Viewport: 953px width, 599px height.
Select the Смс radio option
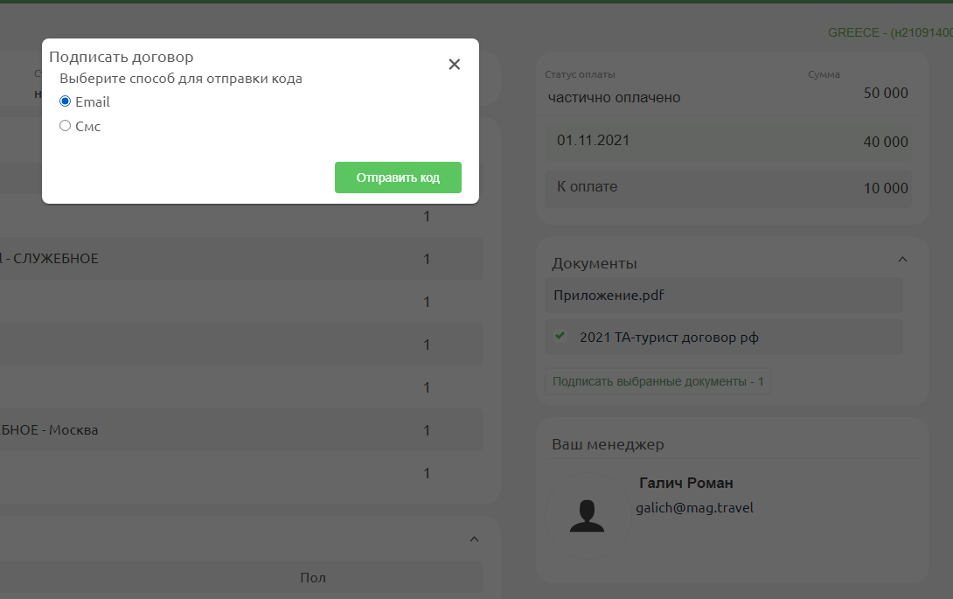(x=65, y=126)
